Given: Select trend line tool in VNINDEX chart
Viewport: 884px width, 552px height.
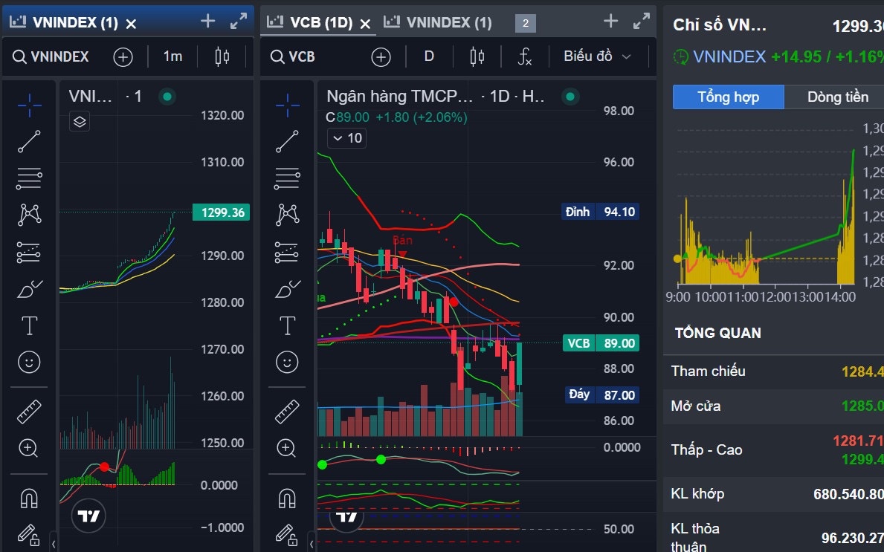Looking at the screenshot, I should (29, 141).
